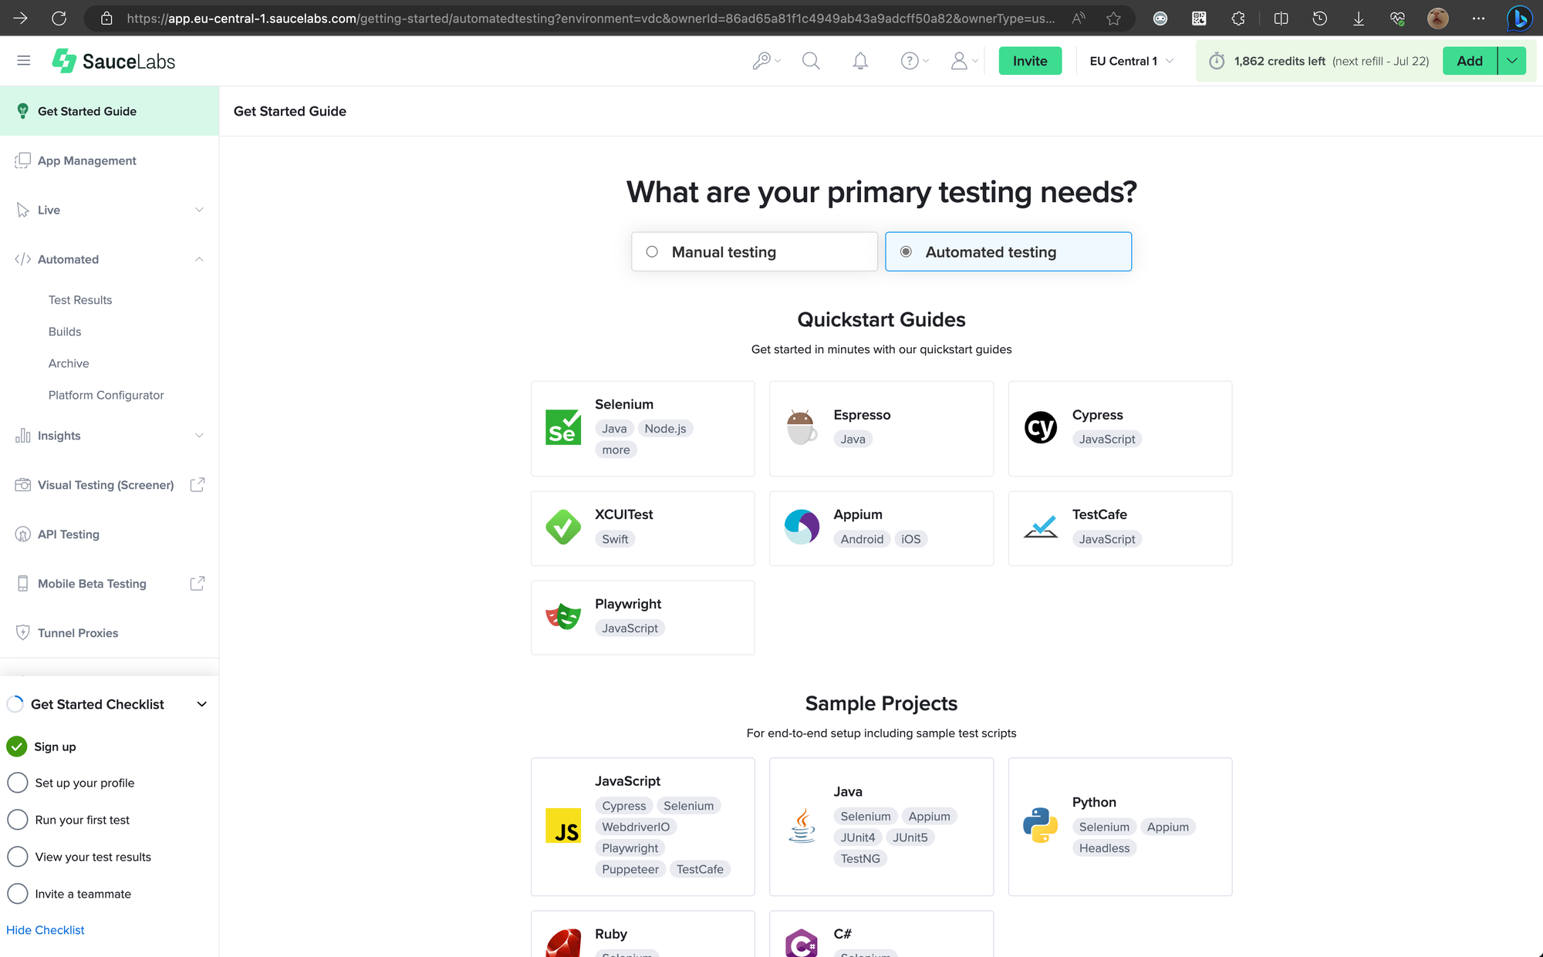The width and height of the screenshot is (1543, 957).
Task: Open dropdown arrow beside Add button
Action: click(x=1512, y=61)
